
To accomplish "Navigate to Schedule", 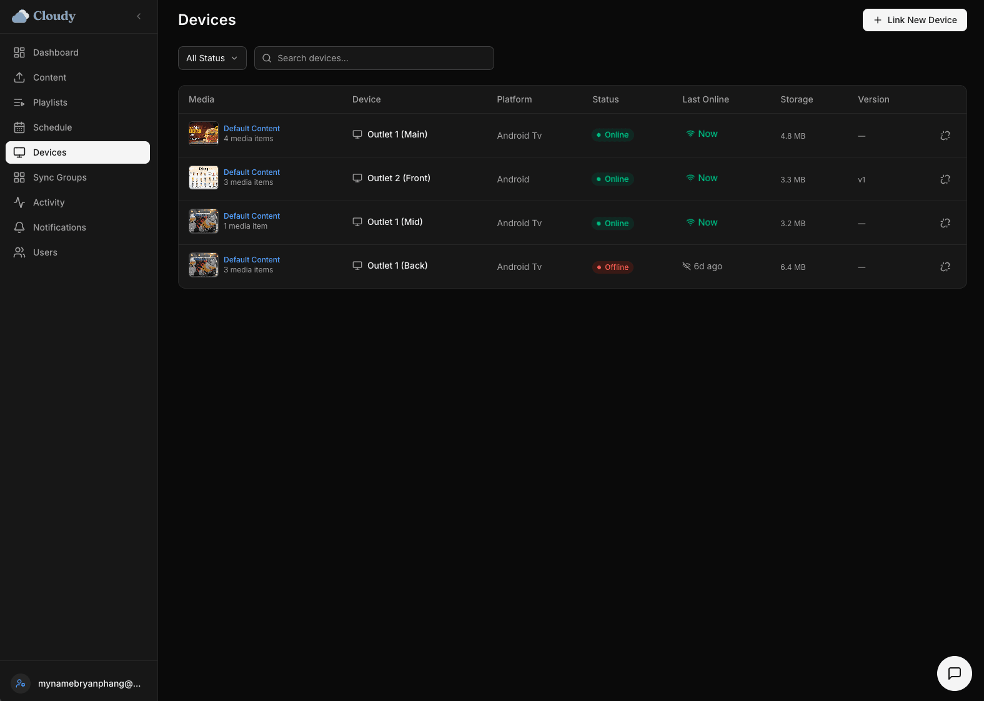I will [77, 127].
